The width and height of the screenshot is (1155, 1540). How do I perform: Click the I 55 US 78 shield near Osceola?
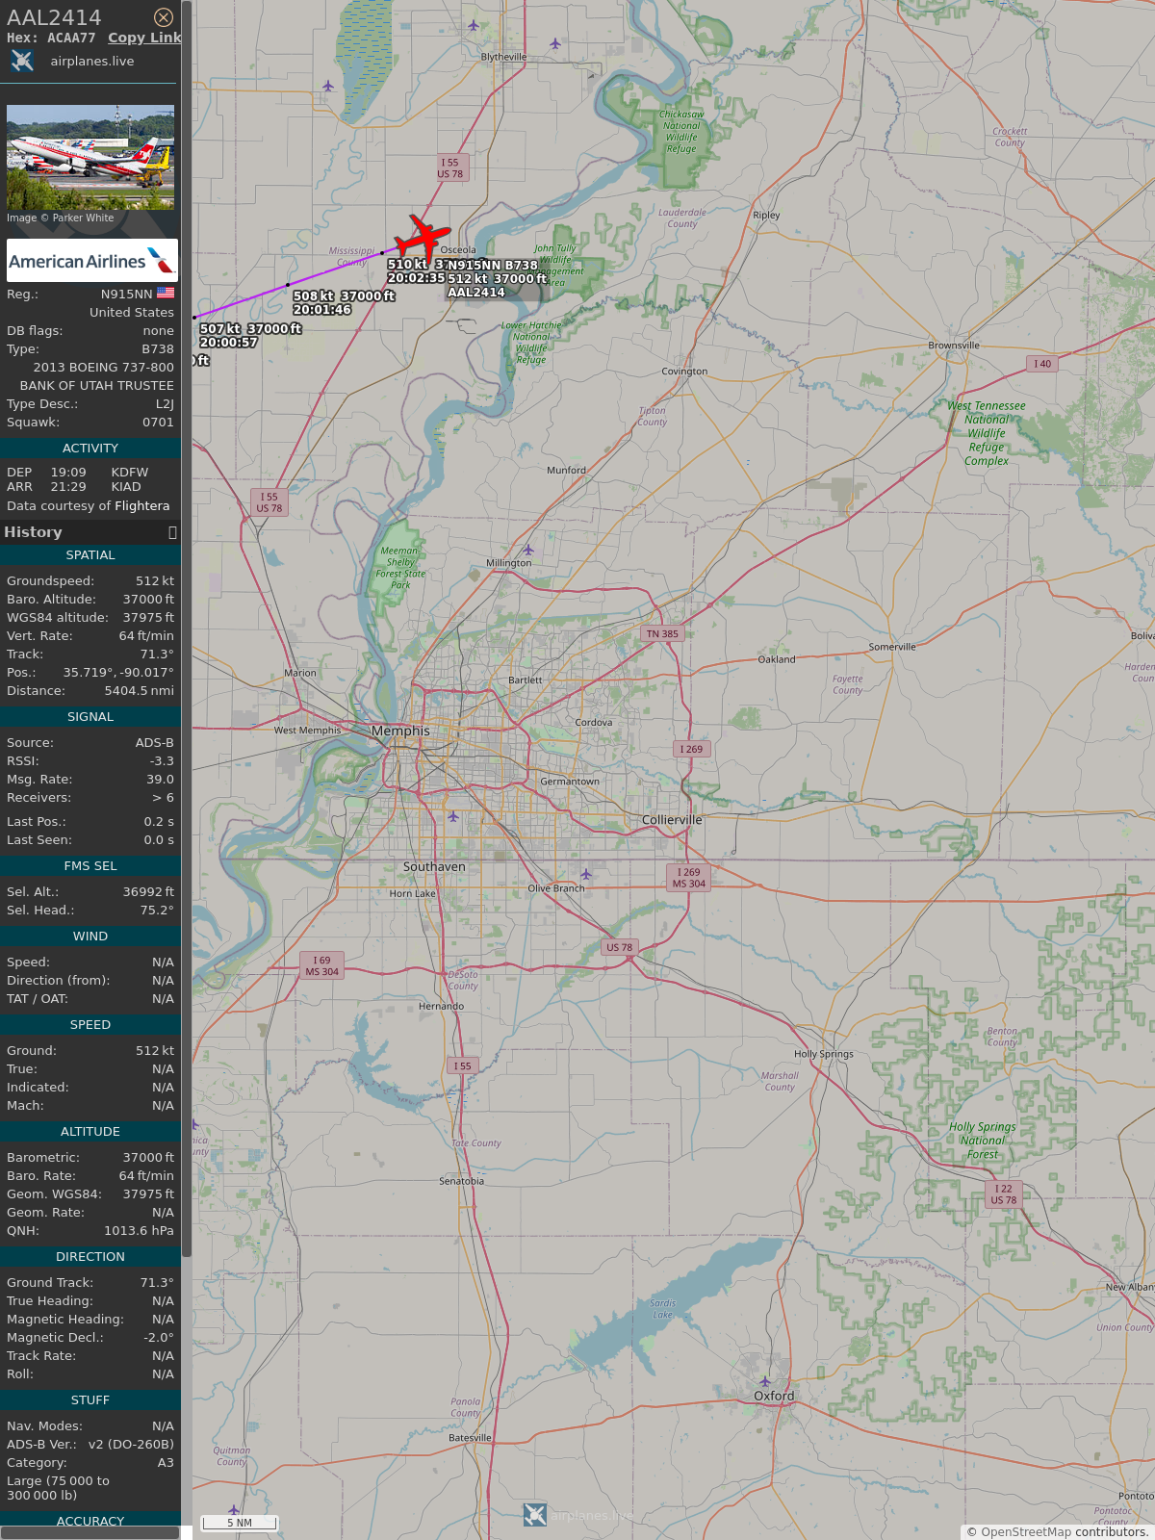coord(450,168)
